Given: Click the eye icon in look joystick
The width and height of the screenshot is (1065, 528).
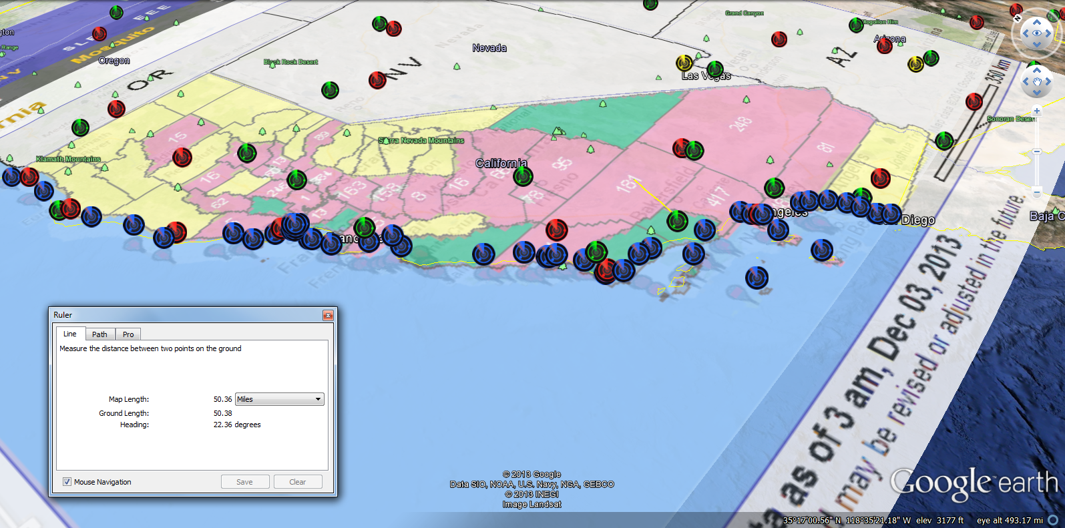Looking at the screenshot, I should tap(1036, 33).
